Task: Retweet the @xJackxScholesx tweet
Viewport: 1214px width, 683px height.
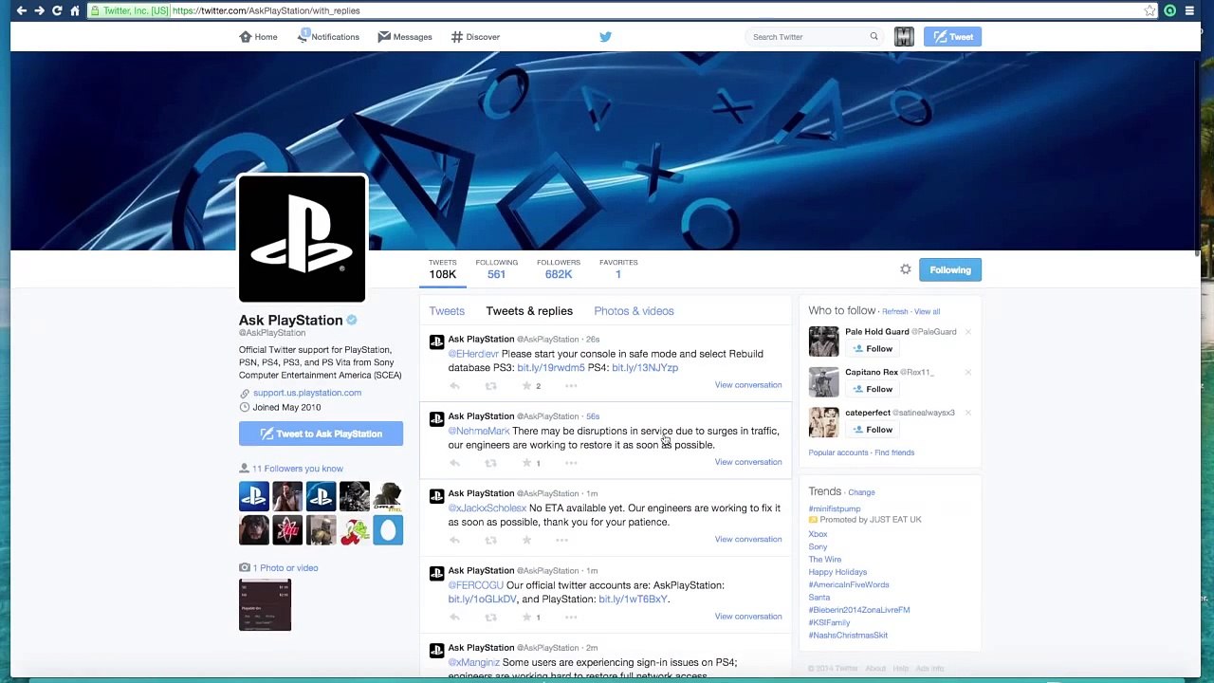Action: pos(490,541)
